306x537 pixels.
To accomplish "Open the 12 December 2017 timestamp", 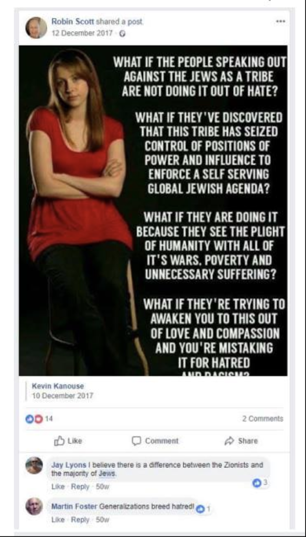I will (82, 34).
